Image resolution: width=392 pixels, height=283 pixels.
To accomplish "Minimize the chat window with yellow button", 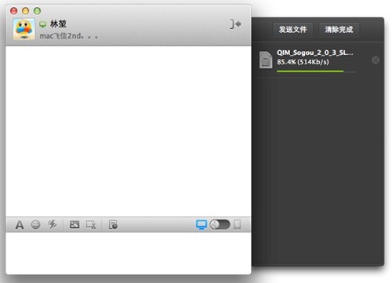I will [25, 11].
